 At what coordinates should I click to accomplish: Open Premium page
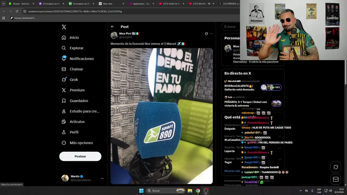[x=73, y=90]
